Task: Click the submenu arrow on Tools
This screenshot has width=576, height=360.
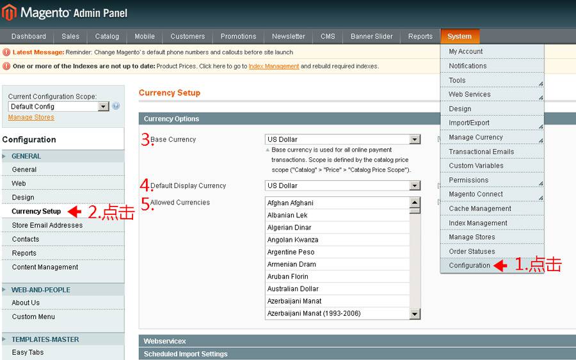Action: pos(540,83)
